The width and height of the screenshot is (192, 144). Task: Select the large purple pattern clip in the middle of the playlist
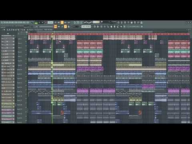[x=90, y=69]
